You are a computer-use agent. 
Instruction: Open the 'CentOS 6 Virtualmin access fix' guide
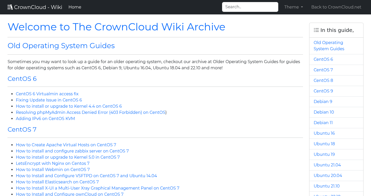tap(47, 94)
